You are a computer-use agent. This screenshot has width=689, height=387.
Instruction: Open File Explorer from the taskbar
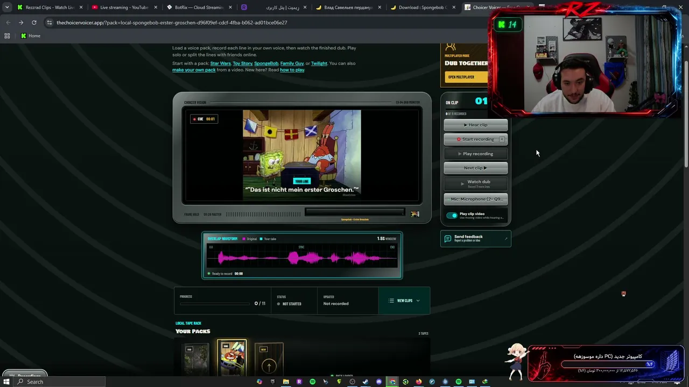[286, 382]
